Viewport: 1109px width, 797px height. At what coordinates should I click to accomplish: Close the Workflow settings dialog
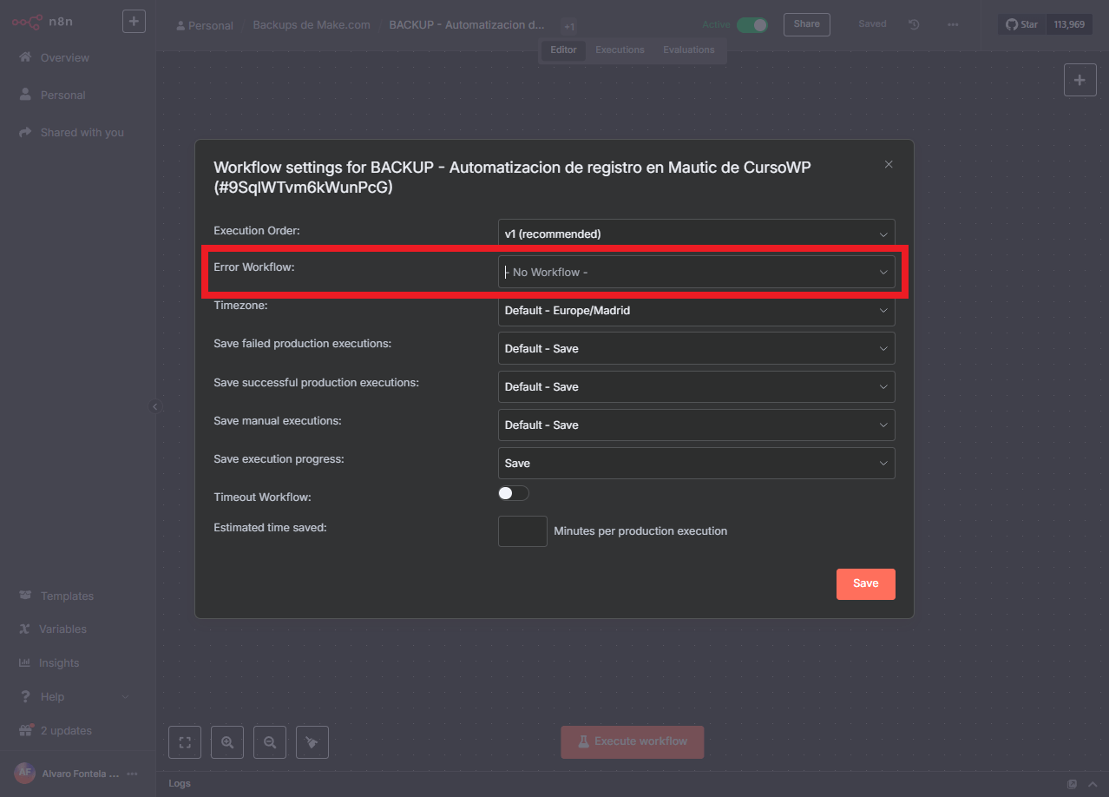[889, 164]
